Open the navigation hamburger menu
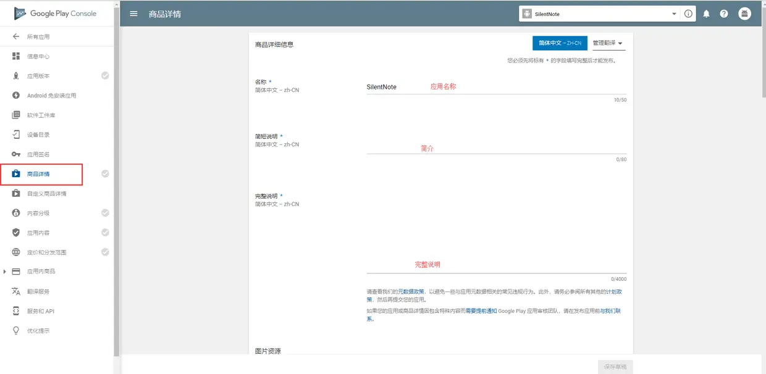This screenshot has width=766, height=374. click(134, 13)
